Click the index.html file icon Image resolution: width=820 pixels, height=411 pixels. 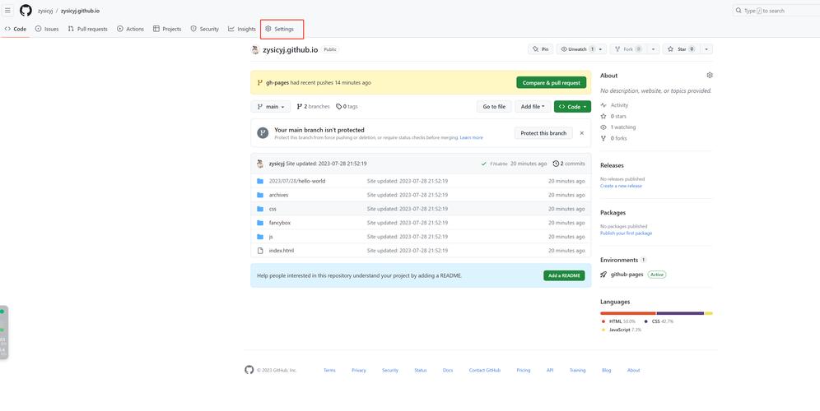260,251
